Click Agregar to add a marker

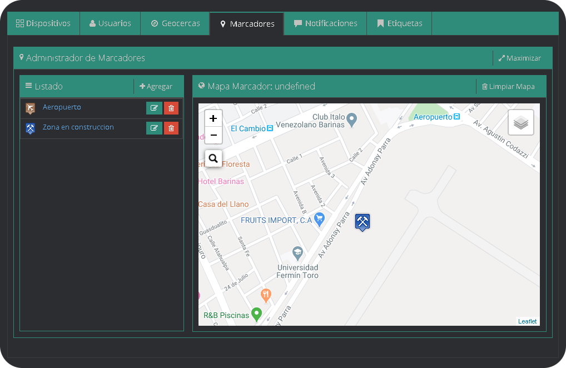pos(156,87)
